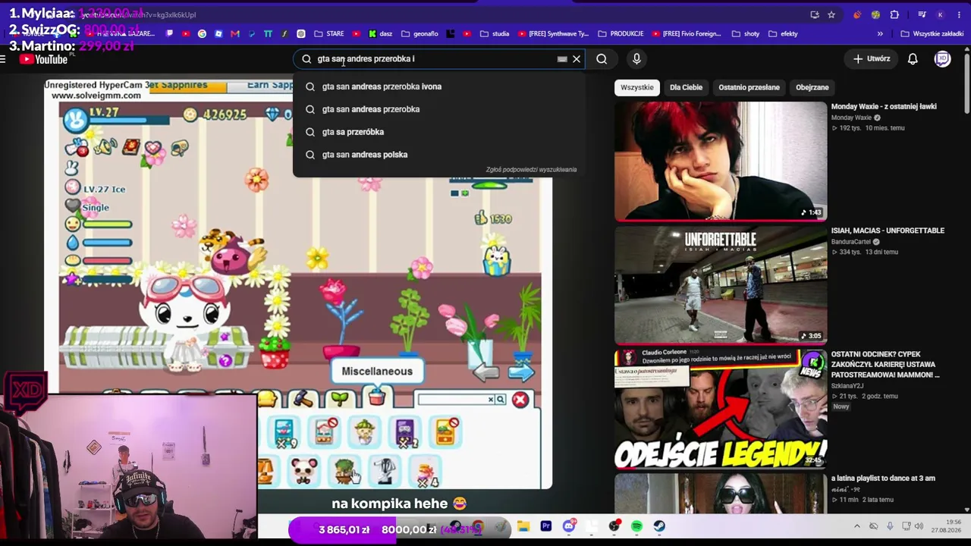The width and height of the screenshot is (971, 546).
Task: Open the STARE bookmarks folder
Action: tap(328, 33)
